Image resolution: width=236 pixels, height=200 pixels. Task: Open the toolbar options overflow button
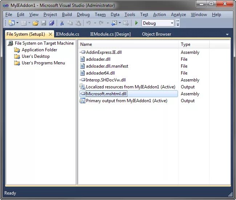[178, 23]
